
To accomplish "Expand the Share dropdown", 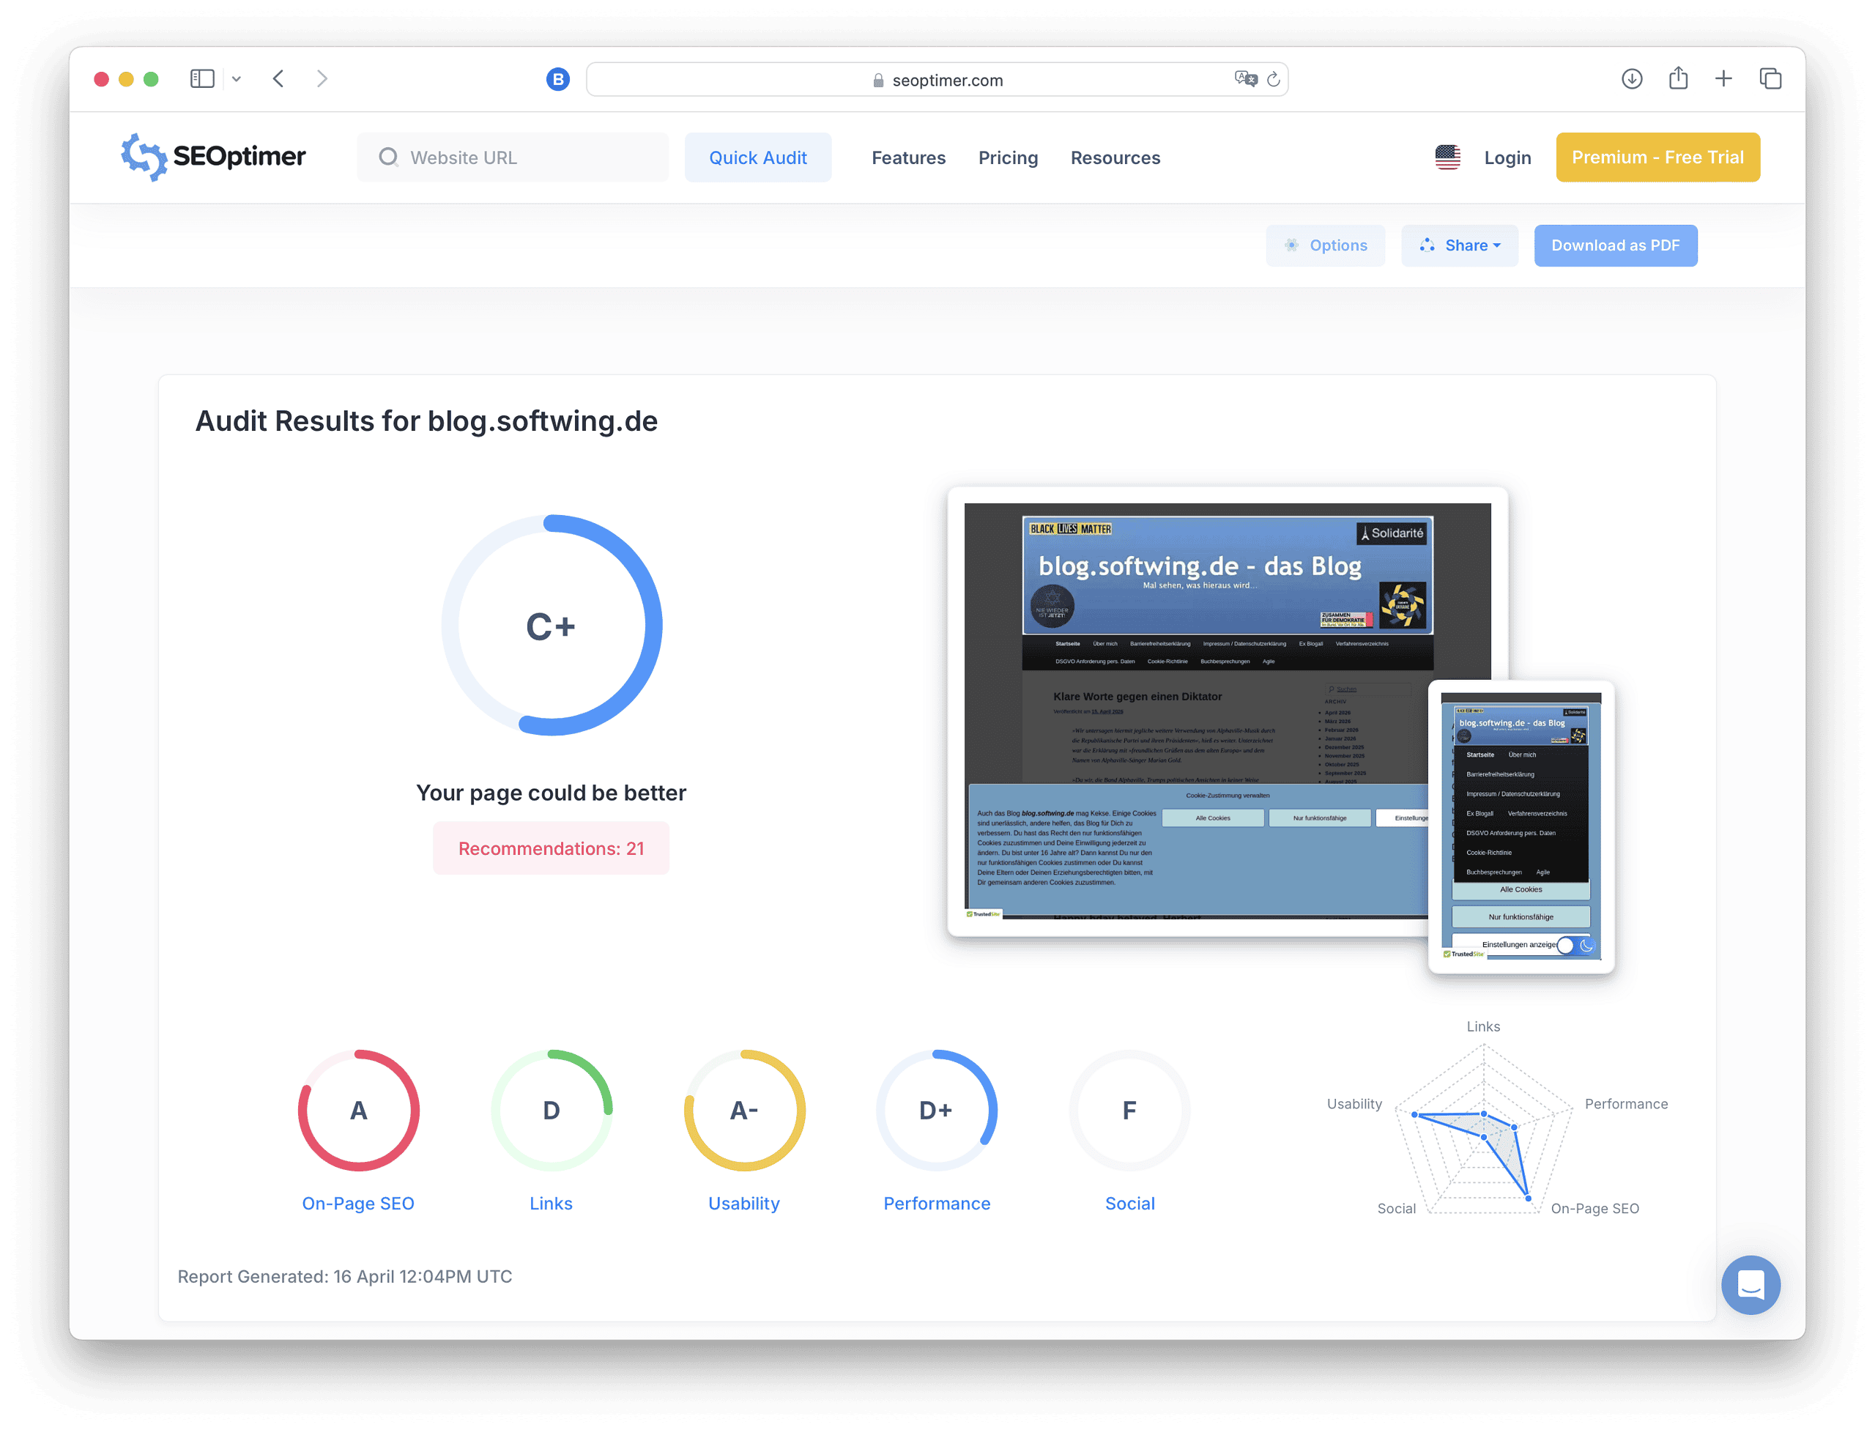I will 1459,245.
